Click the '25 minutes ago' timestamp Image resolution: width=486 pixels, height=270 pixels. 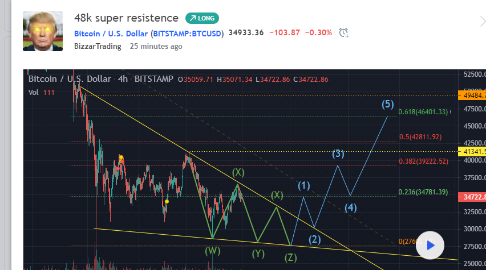pyautogui.click(x=156, y=46)
